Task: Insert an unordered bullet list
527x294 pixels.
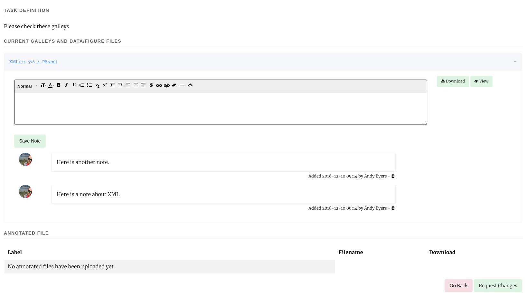Action: (x=89, y=85)
